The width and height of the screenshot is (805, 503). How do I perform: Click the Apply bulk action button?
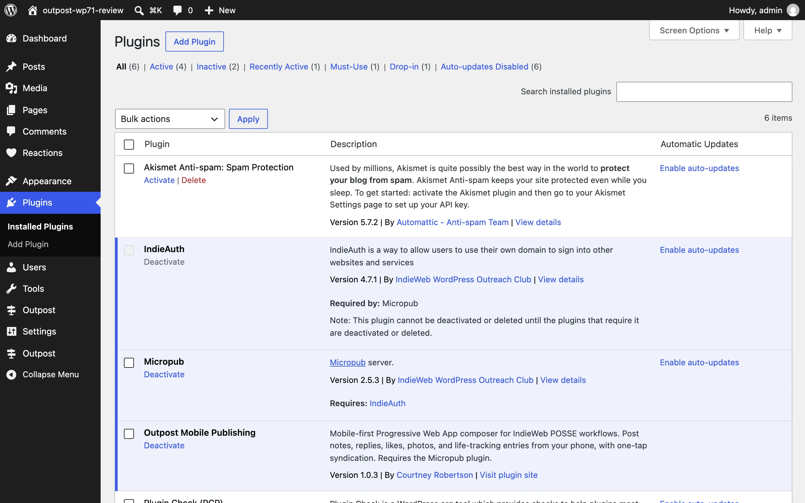pyautogui.click(x=248, y=119)
